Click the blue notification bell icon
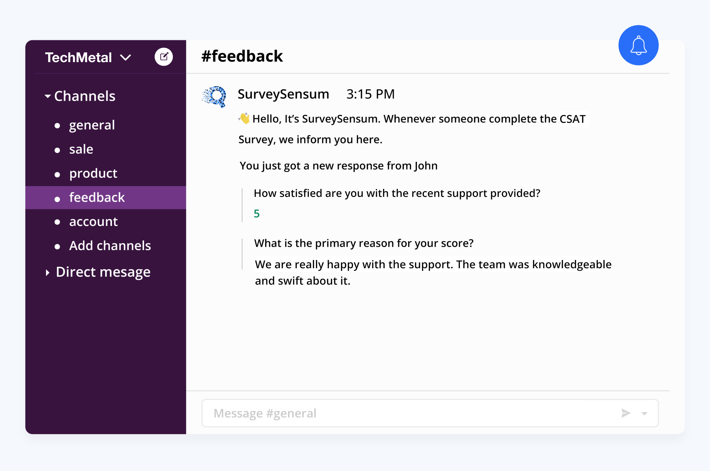Image resolution: width=710 pixels, height=471 pixels. pos(638,45)
